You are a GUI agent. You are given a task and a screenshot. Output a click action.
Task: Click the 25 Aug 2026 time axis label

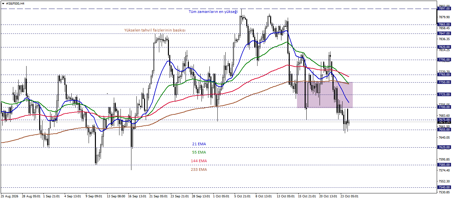9,196
